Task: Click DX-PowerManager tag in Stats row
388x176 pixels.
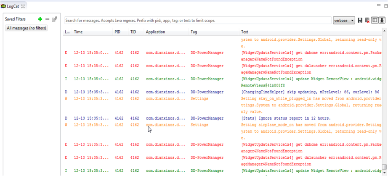Action: [207, 118]
